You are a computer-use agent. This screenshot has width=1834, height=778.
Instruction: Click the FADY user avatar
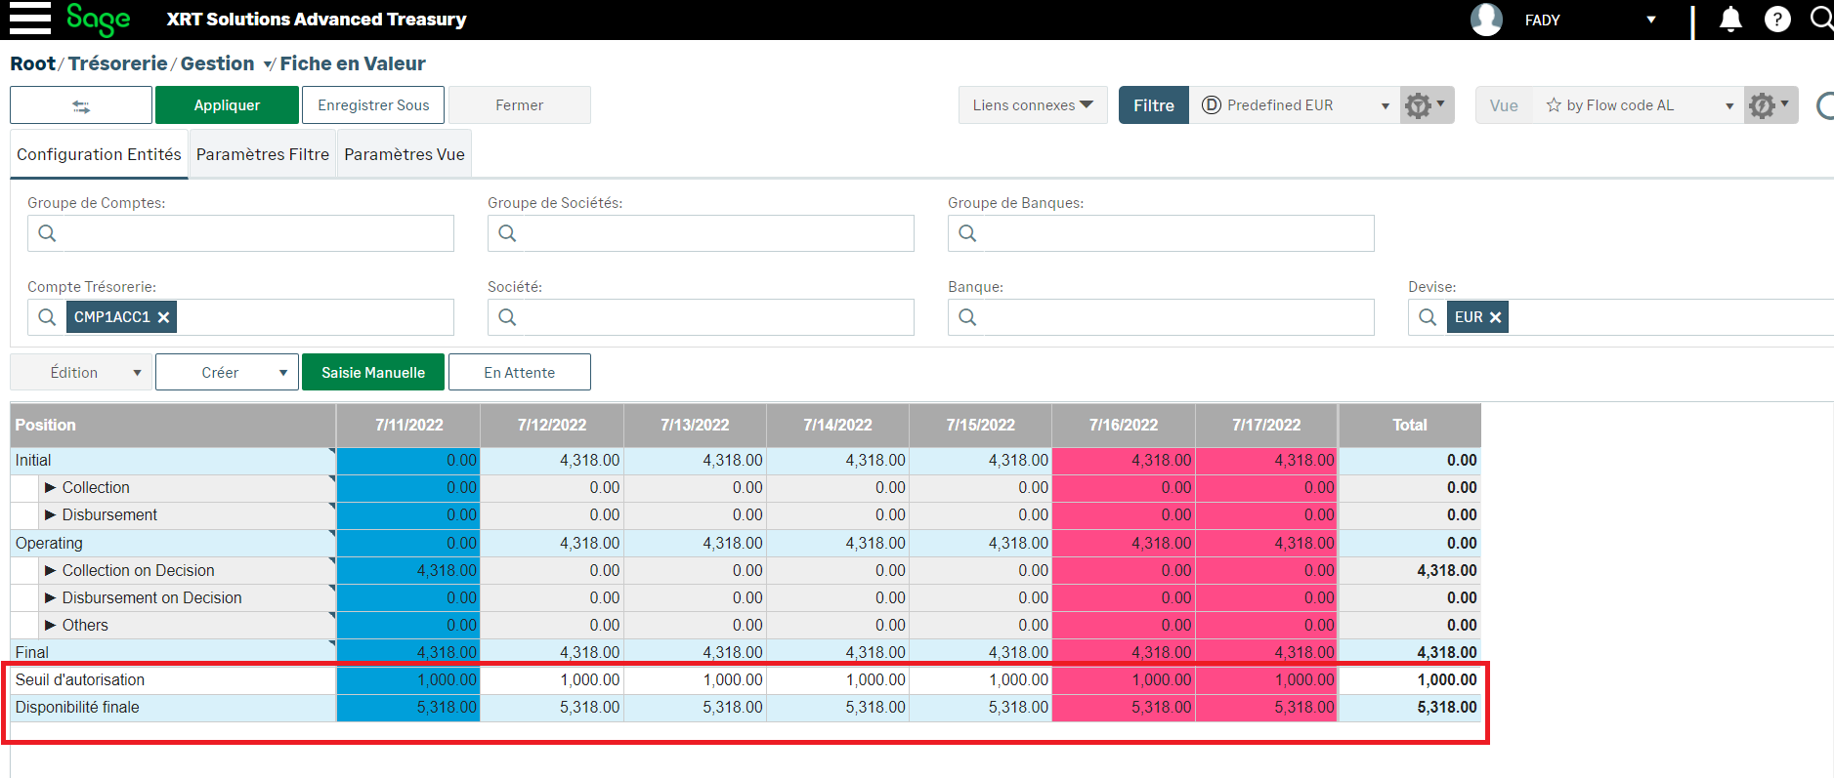tap(1486, 20)
